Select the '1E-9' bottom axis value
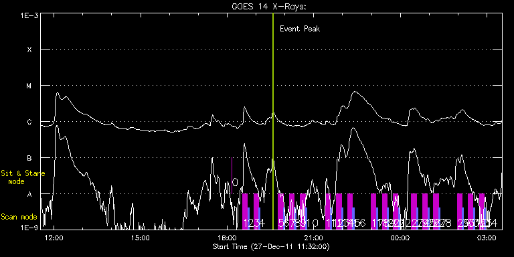The width and height of the screenshot is (514, 257). [29, 227]
